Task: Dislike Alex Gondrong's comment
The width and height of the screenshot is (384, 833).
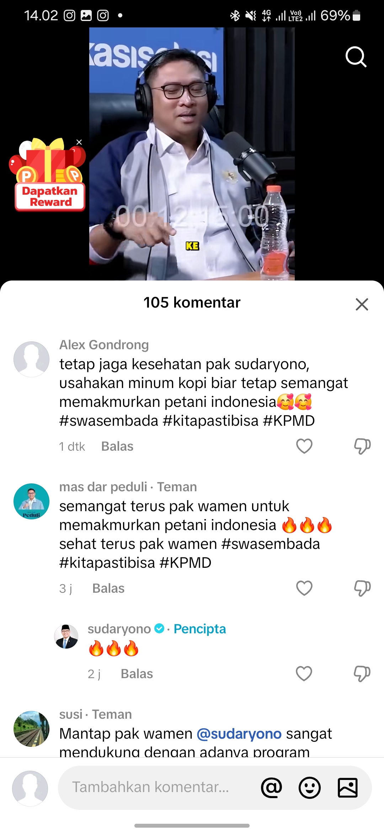Action: click(x=362, y=446)
